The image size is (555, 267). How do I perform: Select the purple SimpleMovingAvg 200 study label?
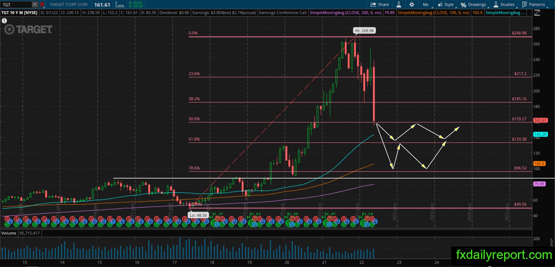click(345, 13)
